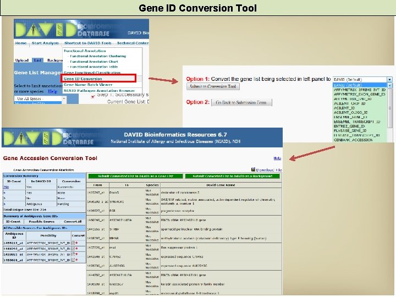Select Gene Name Batch Viewer entry
This screenshot has width=396, height=297.
click(x=88, y=85)
